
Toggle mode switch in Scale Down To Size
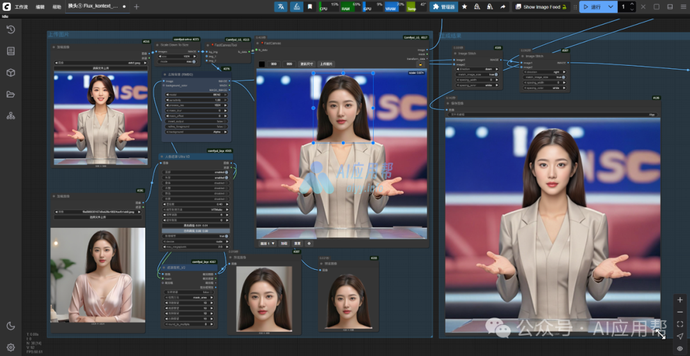click(x=194, y=61)
